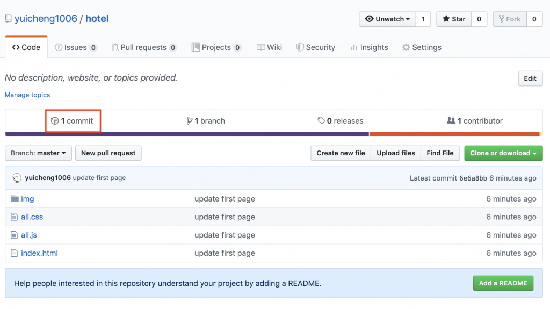The height and width of the screenshot is (309, 550).
Task: Click the index.html file icon
Action: (x=15, y=253)
